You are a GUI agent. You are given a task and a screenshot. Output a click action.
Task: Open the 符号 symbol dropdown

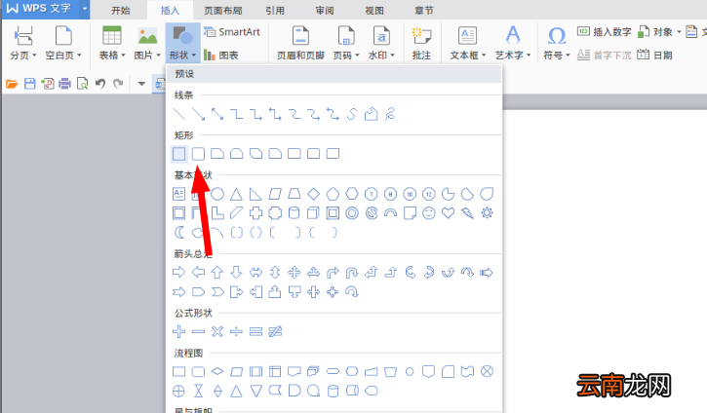[x=557, y=43]
